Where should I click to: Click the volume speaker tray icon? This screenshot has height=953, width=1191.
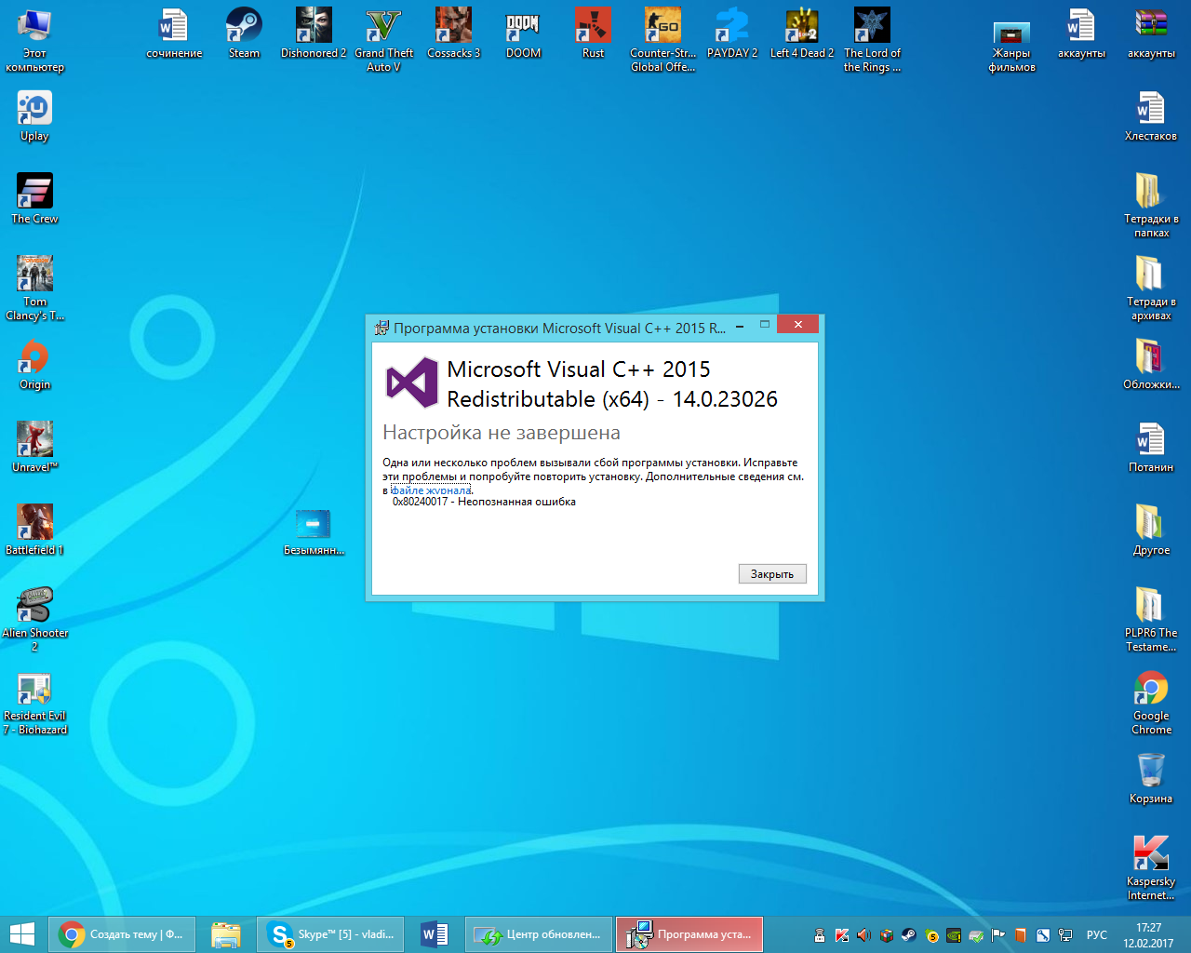[863, 935]
